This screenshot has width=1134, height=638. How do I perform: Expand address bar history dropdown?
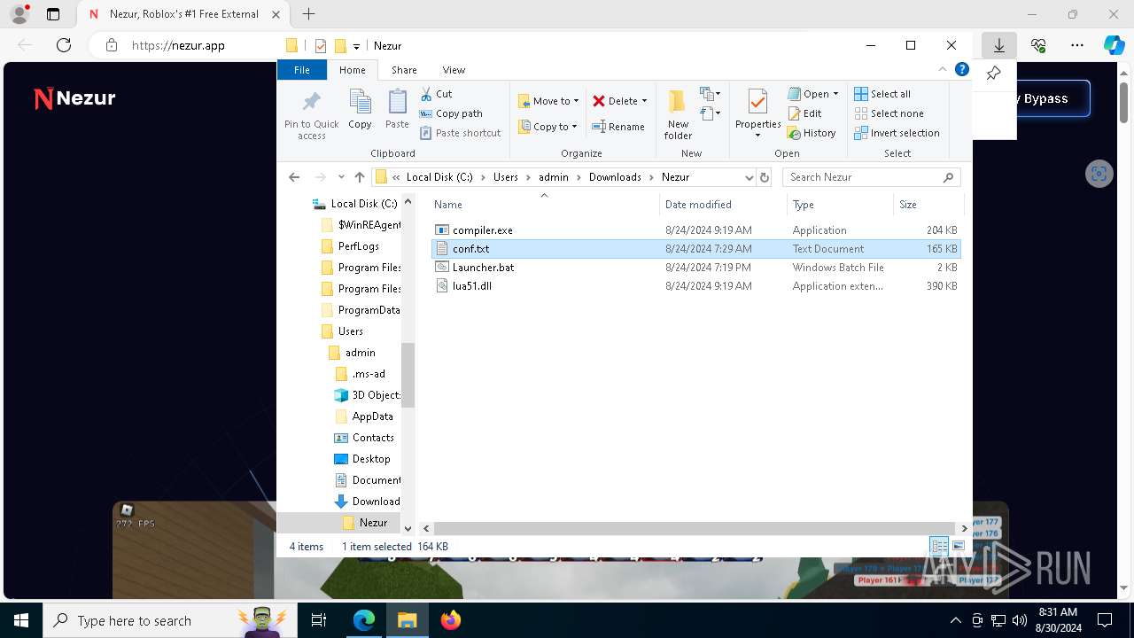click(x=749, y=177)
